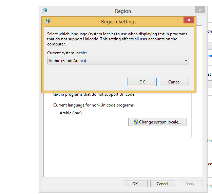Click the shield icon on Change system locale
The width and height of the screenshot is (212, 194).
pyautogui.click(x=136, y=122)
